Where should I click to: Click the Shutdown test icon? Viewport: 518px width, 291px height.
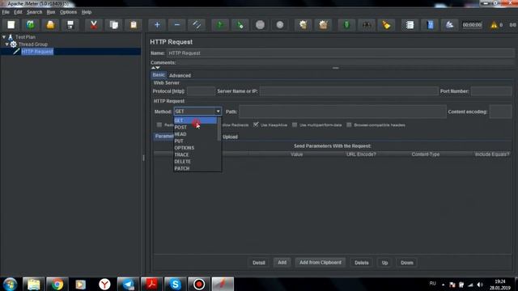[280, 25]
